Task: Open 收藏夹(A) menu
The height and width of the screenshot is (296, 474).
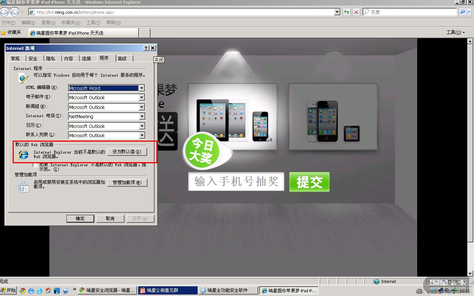Action: [71, 23]
